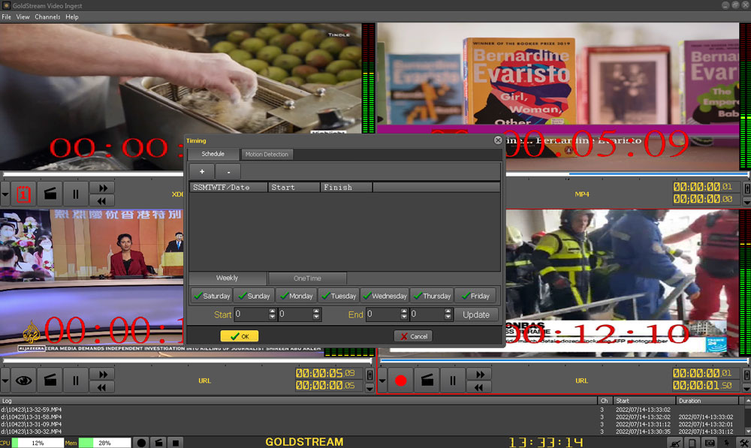Click the status bar record-all circle button
This screenshot has height=448, width=751.
141,443
